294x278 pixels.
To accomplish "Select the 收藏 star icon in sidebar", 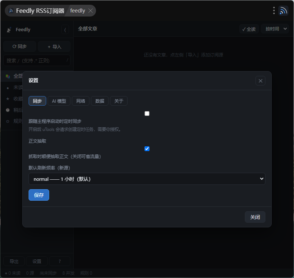I will pyautogui.click(x=8, y=99).
